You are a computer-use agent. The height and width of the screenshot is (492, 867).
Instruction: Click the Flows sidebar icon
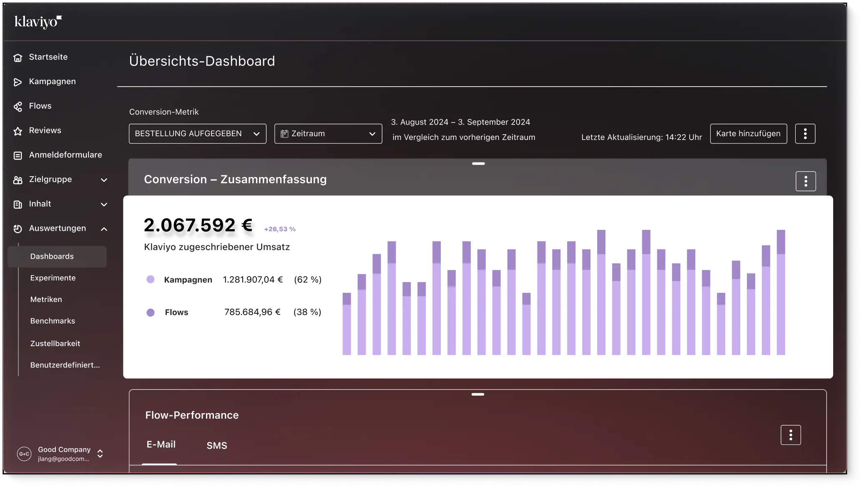[18, 107]
